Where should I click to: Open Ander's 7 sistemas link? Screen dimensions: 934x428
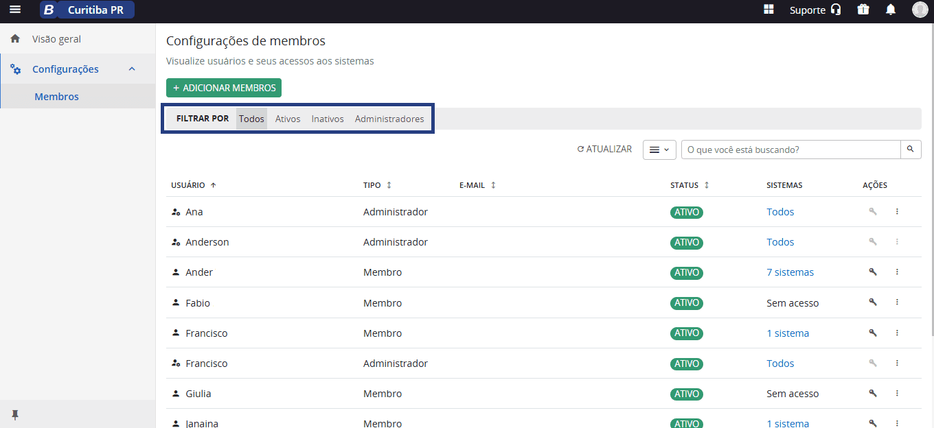(790, 272)
